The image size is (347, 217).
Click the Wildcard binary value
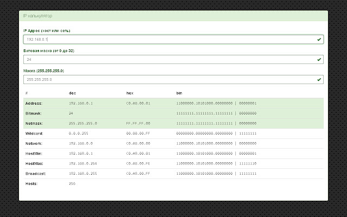click(216, 133)
